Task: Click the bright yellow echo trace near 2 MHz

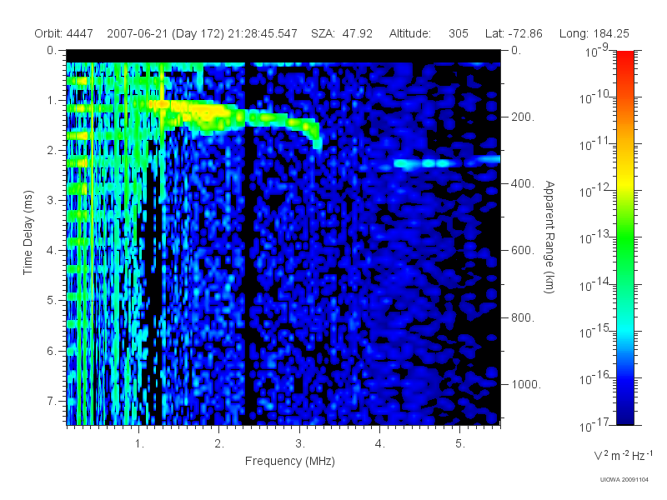Action: [208, 112]
